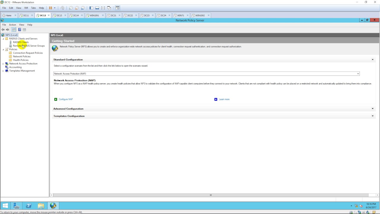
Task: Enter full screen mode using the toolbar icon
Action: [x=103, y=8]
